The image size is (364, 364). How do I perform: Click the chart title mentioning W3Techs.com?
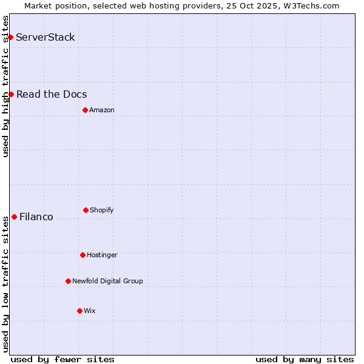coord(182,5)
